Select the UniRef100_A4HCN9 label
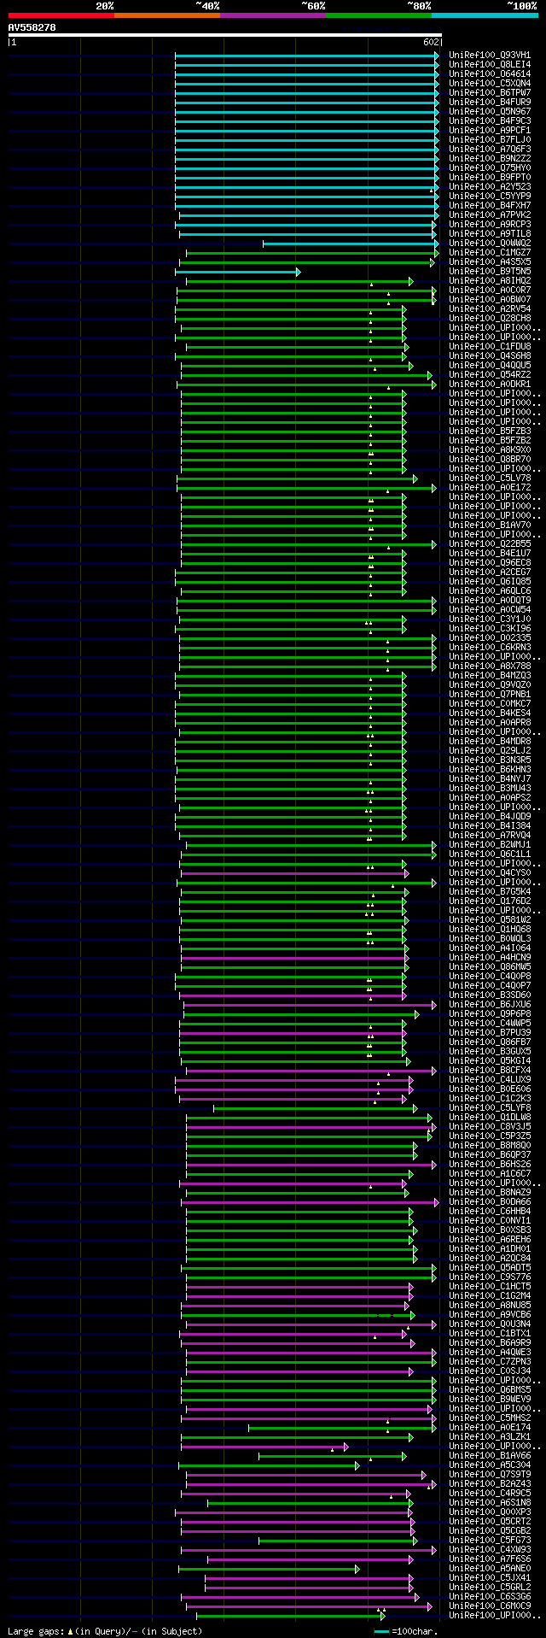This screenshot has height=1638, width=546. click(490, 957)
